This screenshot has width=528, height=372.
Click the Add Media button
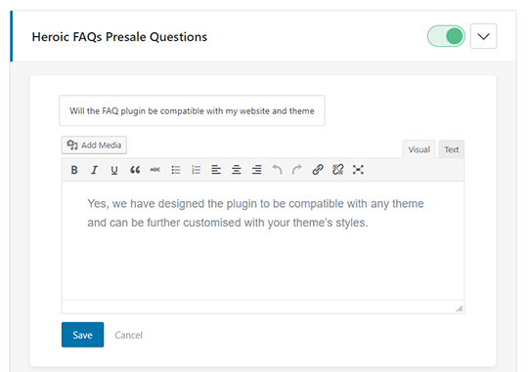pos(94,145)
